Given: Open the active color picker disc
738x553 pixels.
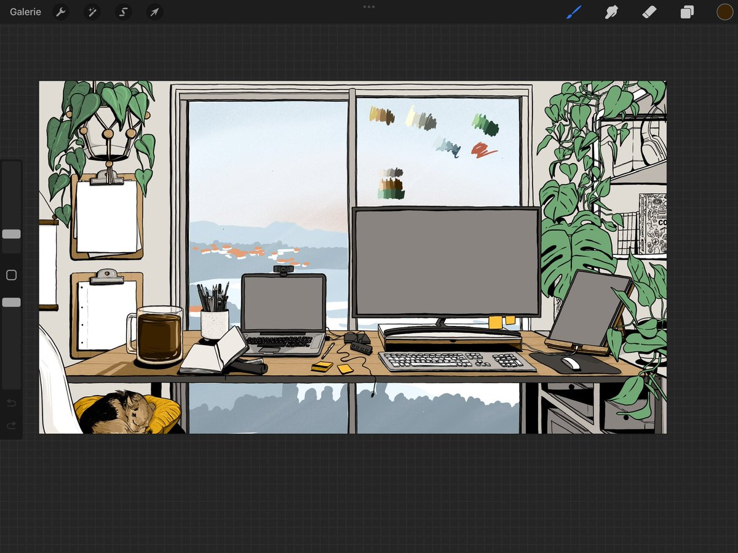Looking at the screenshot, I should click(724, 12).
